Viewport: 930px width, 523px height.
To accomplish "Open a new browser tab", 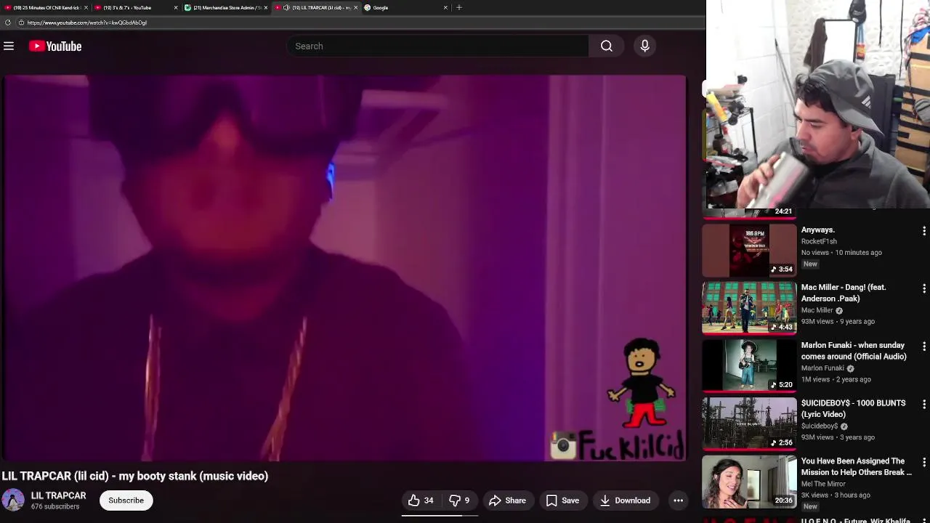I will tap(458, 7).
